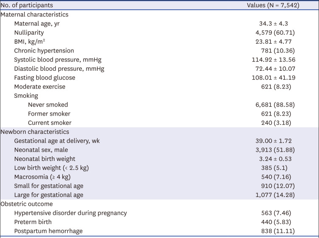Click the 'Newborn characteristics' section heading
319x238 pixels.
(35, 132)
